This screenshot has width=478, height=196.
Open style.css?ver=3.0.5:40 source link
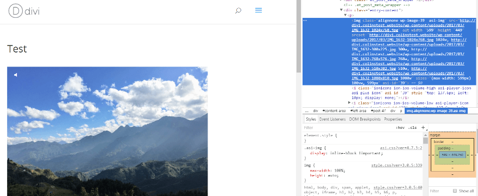tap(398, 188)
